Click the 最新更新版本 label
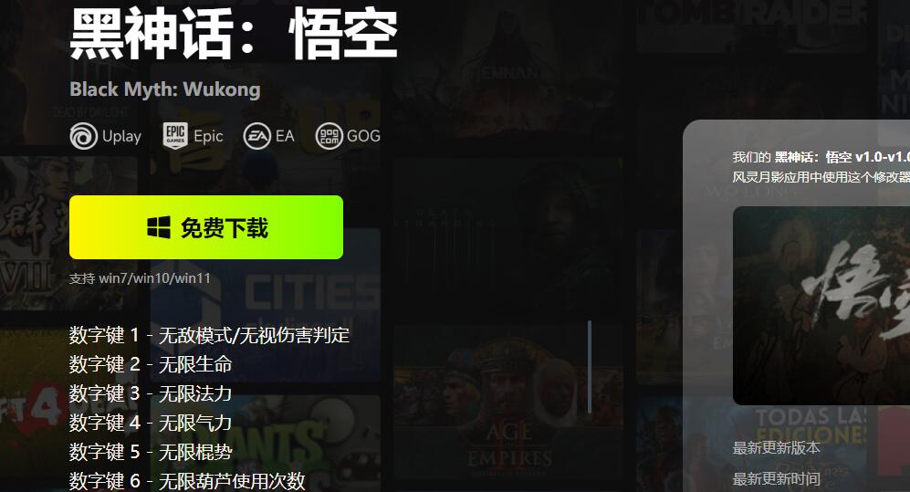The width and height of the screenshot is (910, 492). [x=777, y=448]
